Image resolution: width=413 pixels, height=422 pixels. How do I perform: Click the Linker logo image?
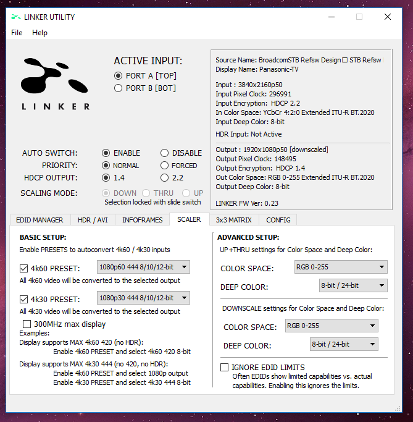point(56,83)
